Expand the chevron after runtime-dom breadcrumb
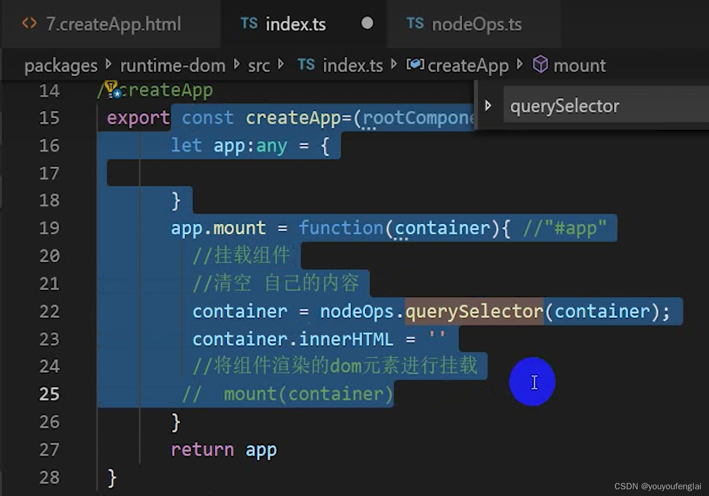The width and height of the screenshot is (709, 496). (237, 64)
